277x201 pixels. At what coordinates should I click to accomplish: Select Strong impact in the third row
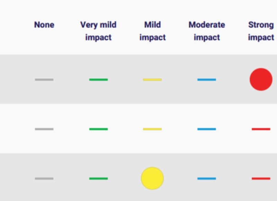coord(261,179)
